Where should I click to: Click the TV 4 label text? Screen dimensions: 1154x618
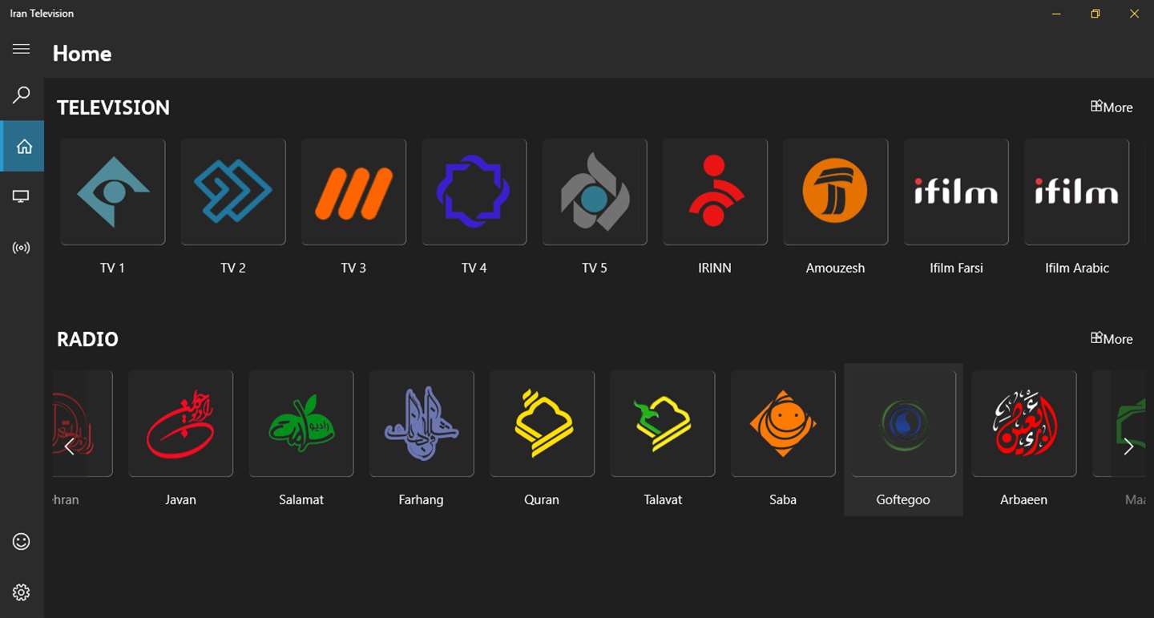pyautogui.click(x=474, y=268)
